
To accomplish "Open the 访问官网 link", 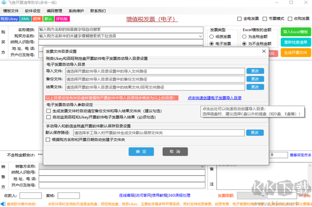I will click(x=143, y=196).
